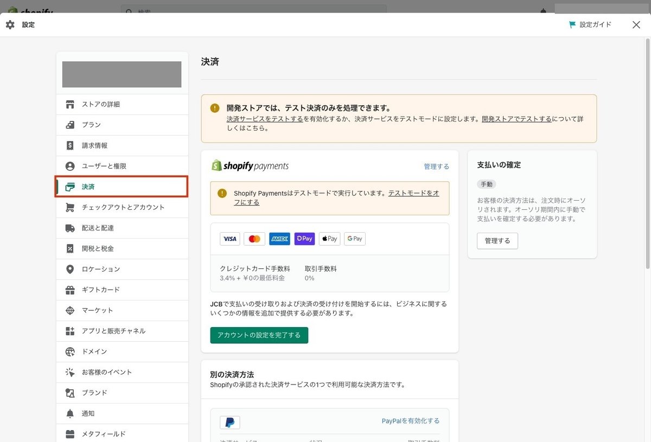This screenshot has height=442, width=651.
Task: Open ドメイン settings
Action: [x=122, y=351]
